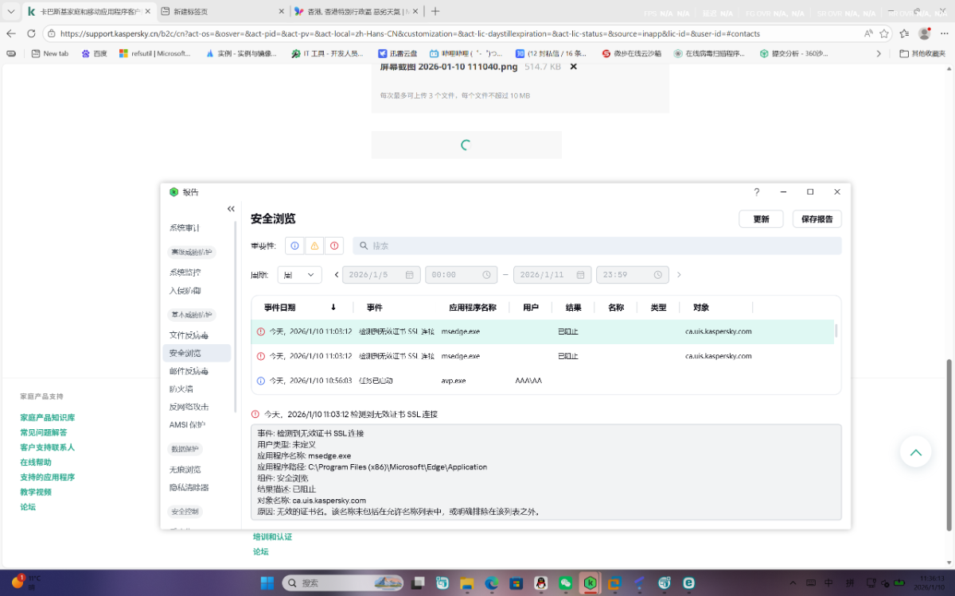Viewport: 955px width, 596px height.
Task: Open calendar for start date 2026/1/5
Action: (x=410, y=275)
